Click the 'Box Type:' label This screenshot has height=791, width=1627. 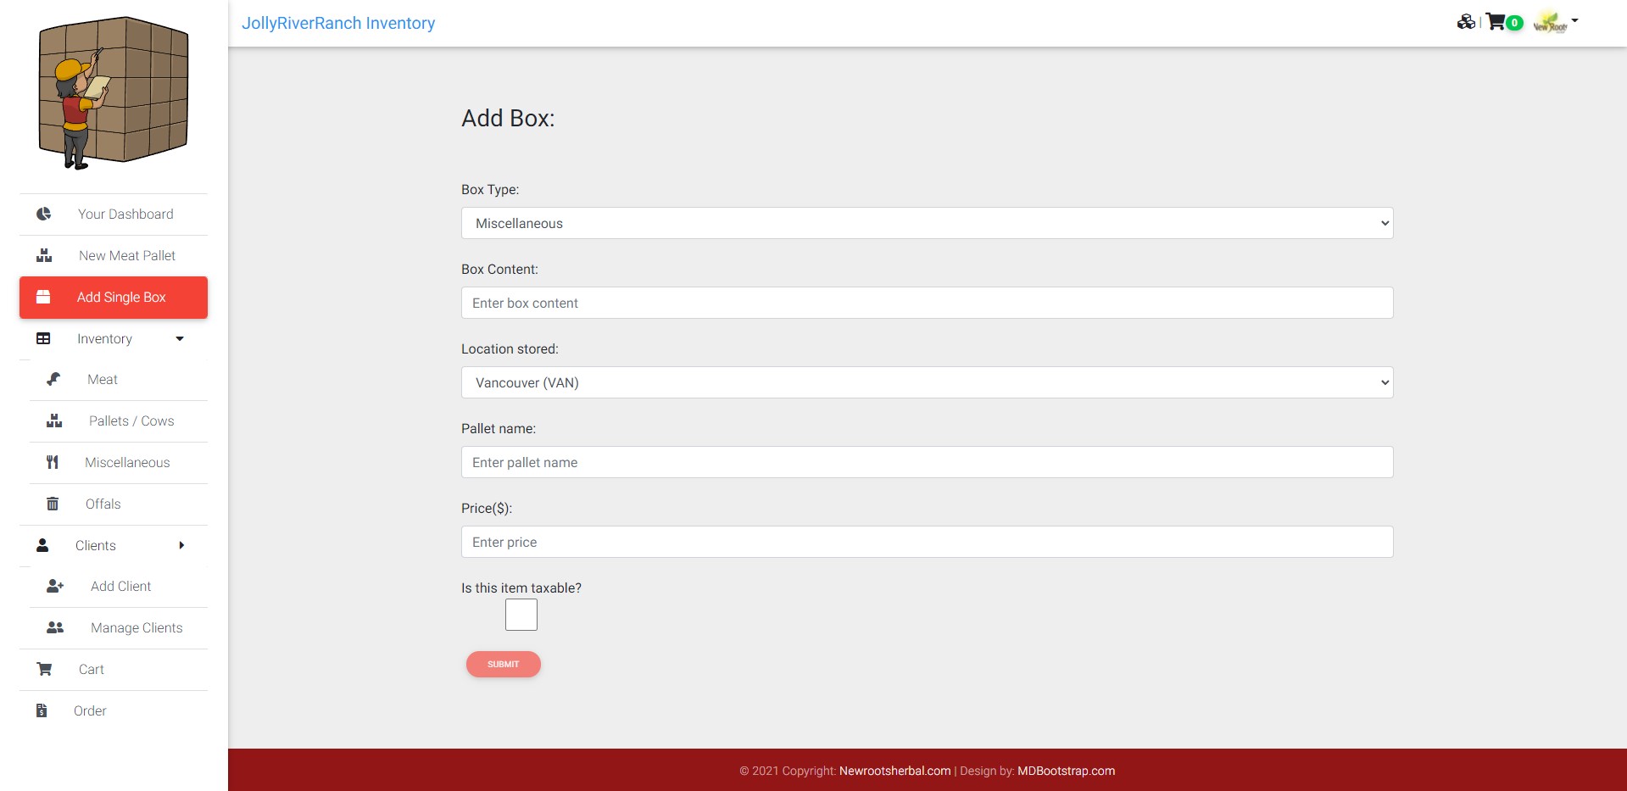coord(490,189)
